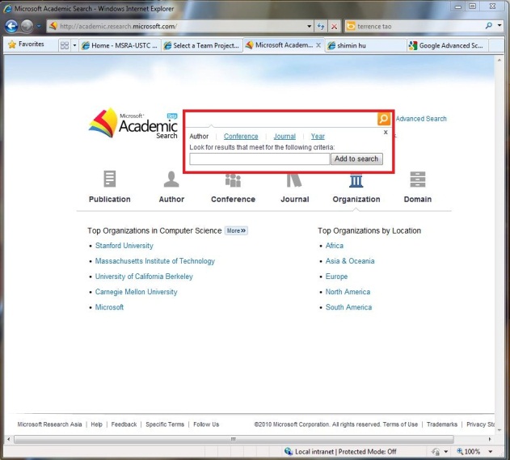Viewport: 510px width, 460px height.
Task: Close the search criteria popup x
Action: coord(386,132)
